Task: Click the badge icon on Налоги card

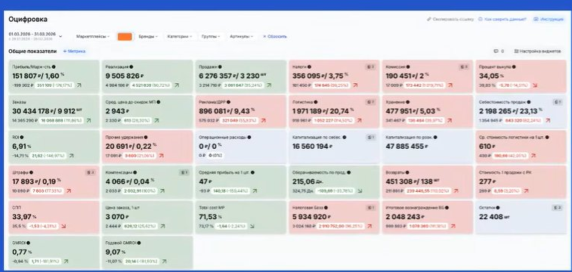Action: click(x=370, y=67)
